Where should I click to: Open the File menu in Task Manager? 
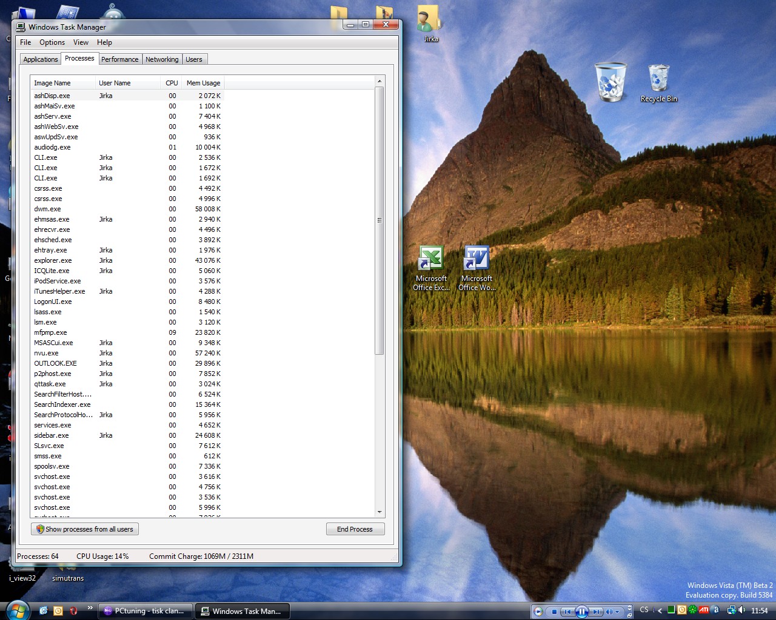click(25, 42)
